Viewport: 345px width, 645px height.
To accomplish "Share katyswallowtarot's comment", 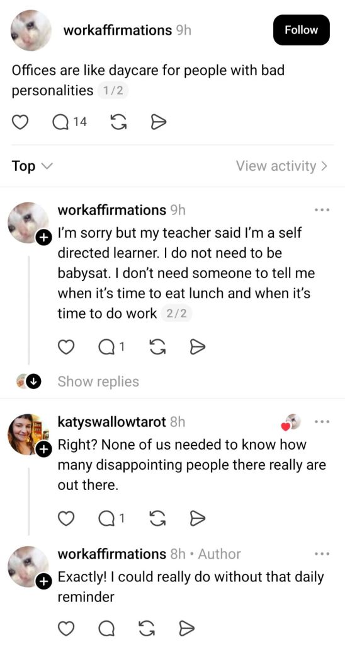I will [x=198, y=519].
